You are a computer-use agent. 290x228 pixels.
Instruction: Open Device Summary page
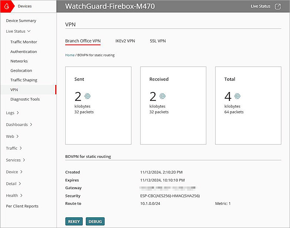click(x=21, y=21)
